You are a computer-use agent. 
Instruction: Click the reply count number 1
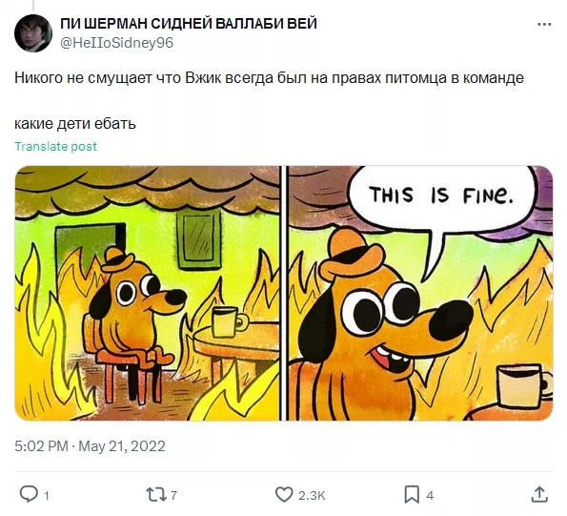(x=47, y=495)
